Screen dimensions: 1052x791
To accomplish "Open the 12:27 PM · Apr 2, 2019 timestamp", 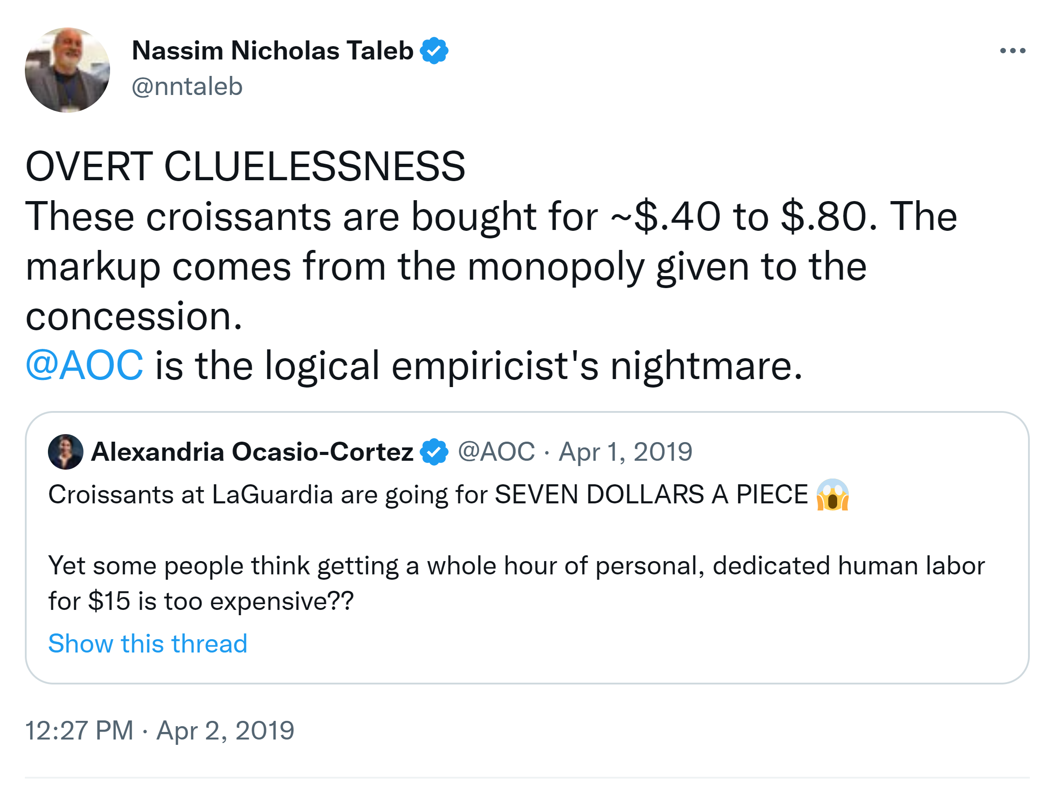I will pos(159,730).
